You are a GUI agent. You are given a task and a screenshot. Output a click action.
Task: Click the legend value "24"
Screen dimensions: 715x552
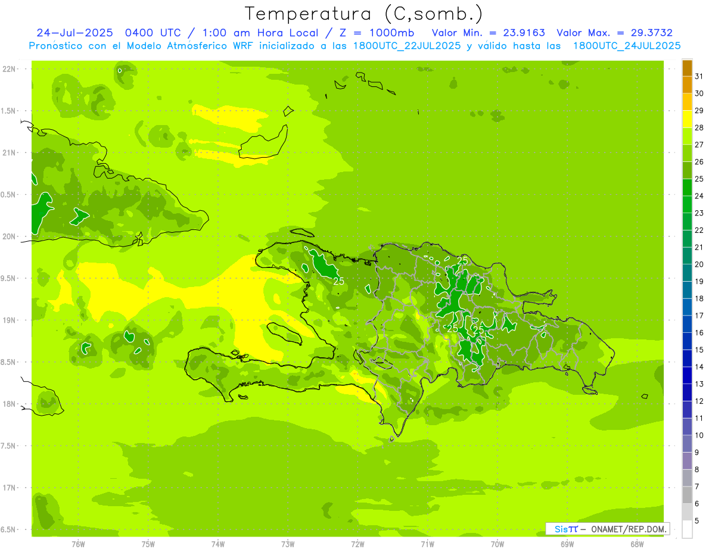tap(700, 196)
